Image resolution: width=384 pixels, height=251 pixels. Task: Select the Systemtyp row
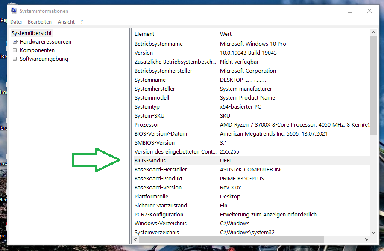[x=252, y=107]
